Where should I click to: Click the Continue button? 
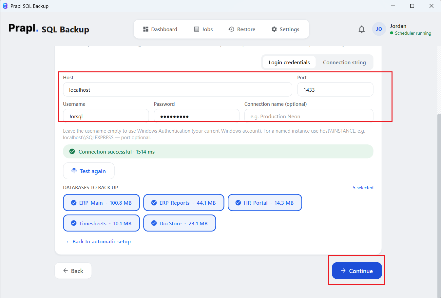pyautogui.click(x=357, y=270)
